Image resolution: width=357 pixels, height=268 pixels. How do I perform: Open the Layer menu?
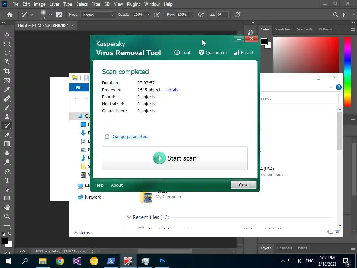(54, 4)
